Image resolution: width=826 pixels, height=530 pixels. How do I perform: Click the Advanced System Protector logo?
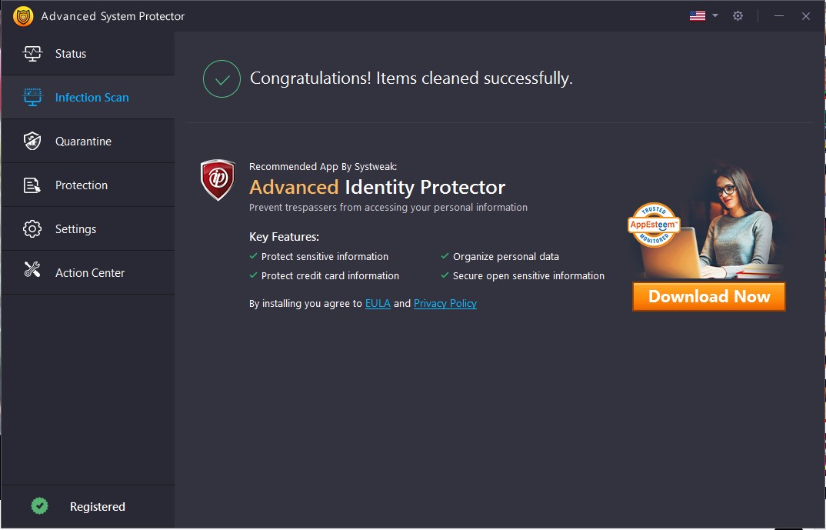click(22, 15)
